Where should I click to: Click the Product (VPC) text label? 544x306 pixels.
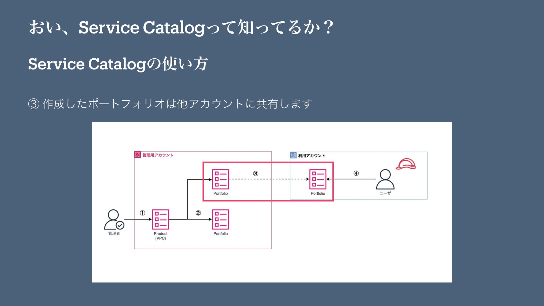160,236
